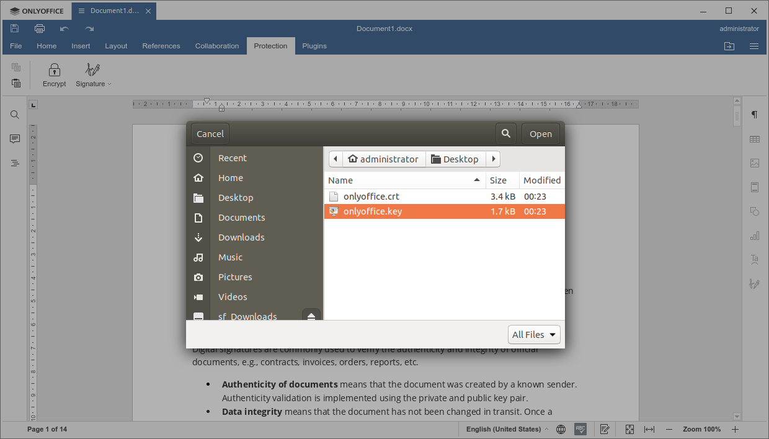This screenshot has width=769, height=439.
Task: Open signature settings in the right sidebar
Action: click(x=754, y=283)
